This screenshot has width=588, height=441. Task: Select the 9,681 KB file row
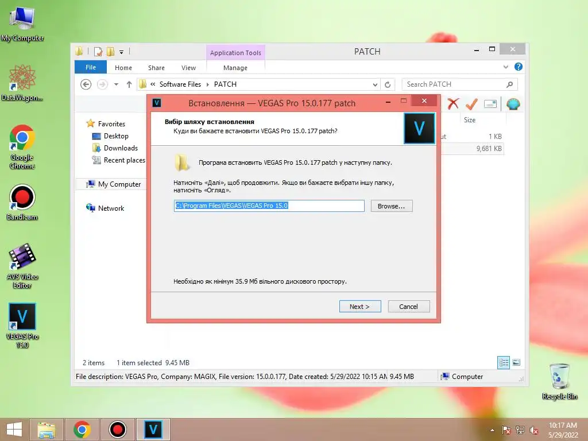tap(471, 149)
